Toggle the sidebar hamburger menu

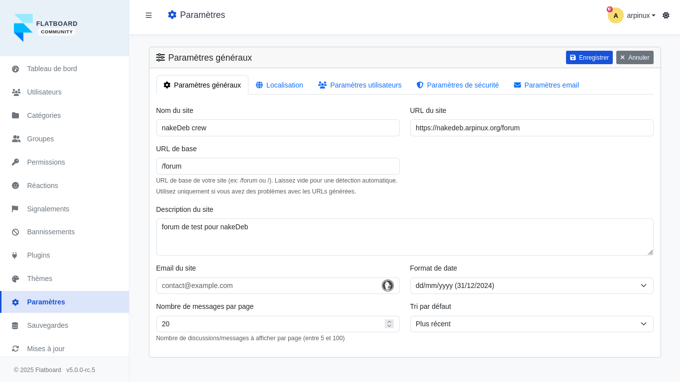[x=148, y=15]
